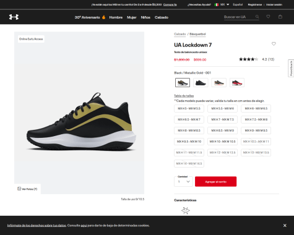
Task: Dismiss the cookie banner with X
Action: coord(285,225)
